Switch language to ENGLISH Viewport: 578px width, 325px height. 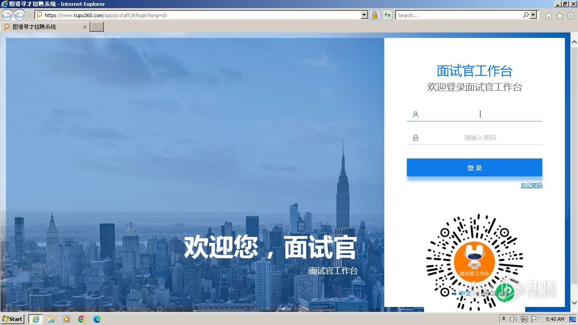[495, 293]
